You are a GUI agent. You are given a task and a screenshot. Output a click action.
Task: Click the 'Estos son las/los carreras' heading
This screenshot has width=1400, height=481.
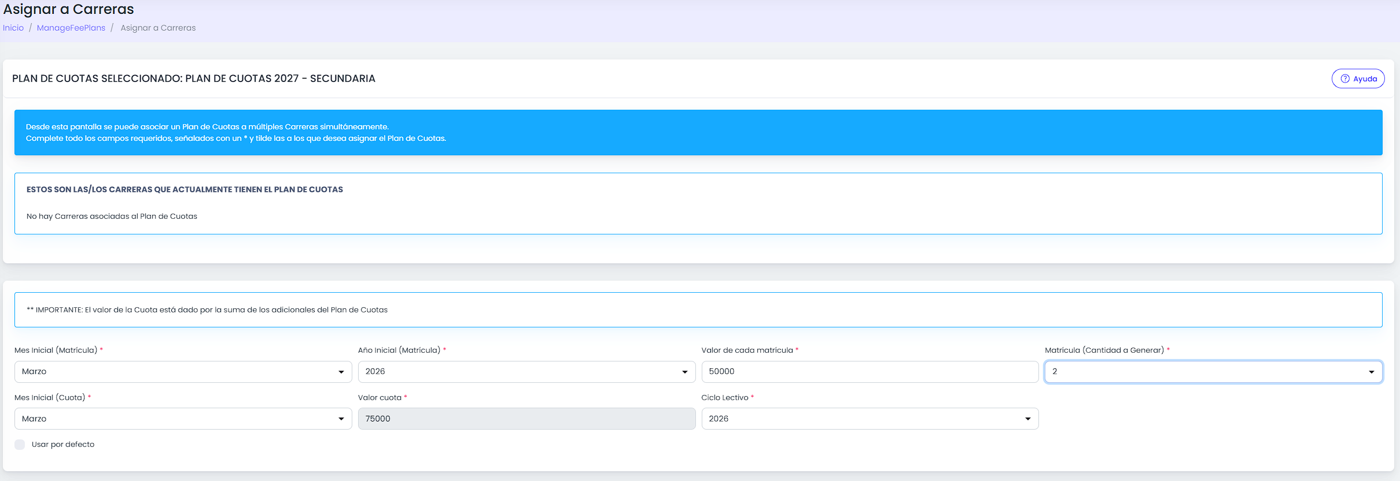click(x=185, y=189)
